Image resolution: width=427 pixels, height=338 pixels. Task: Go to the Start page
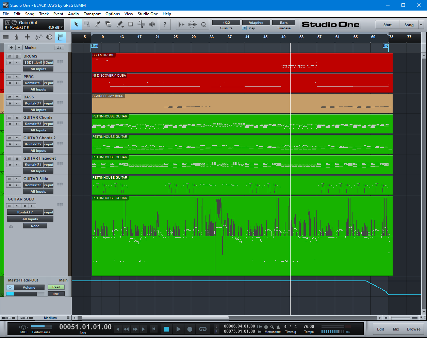coord(387,25)
